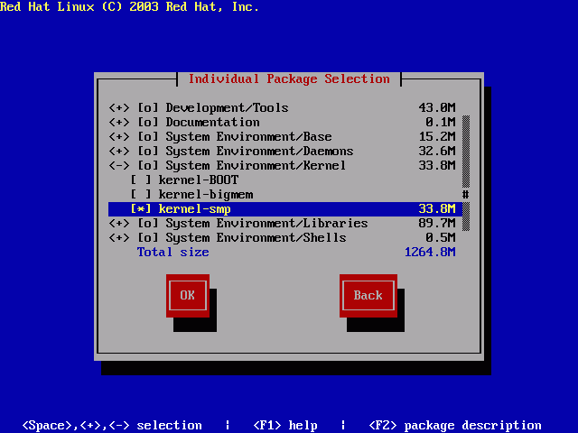Image resolution: width=578 pixels, height=433 pixels.
Task: Confirm selection with the OK button
Action: coord(188,295)
